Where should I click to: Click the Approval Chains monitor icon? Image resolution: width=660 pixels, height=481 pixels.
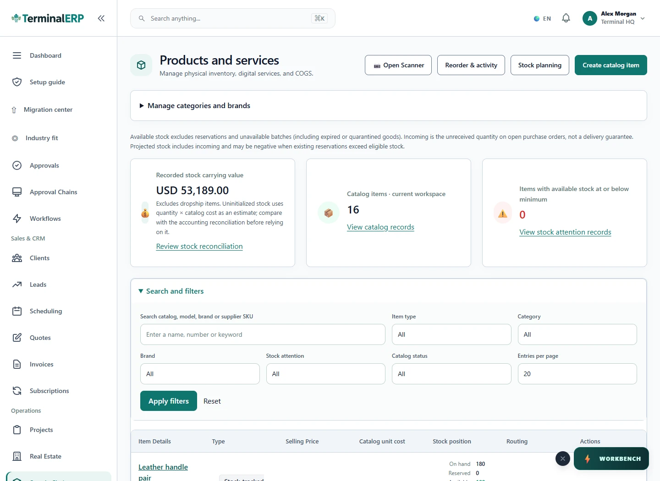[x=17, y=192]
